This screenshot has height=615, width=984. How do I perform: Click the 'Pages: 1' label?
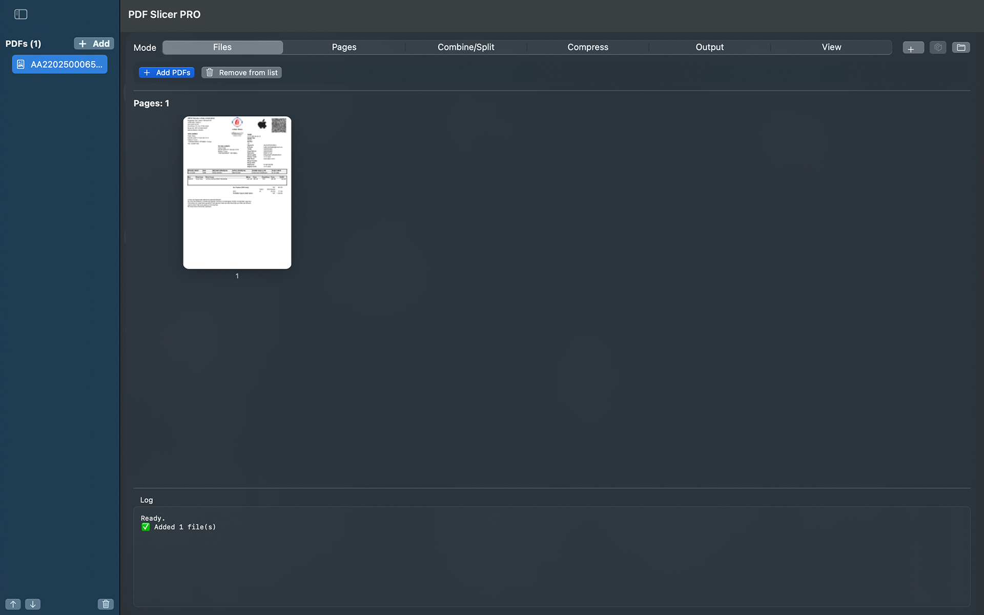(x=151, y=104)
